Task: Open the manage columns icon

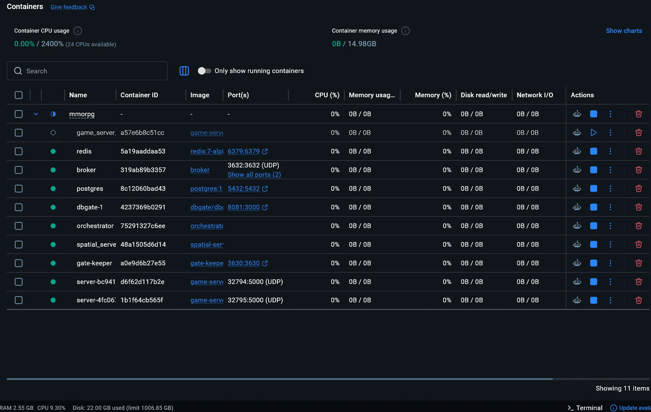Action: [184, 71]
